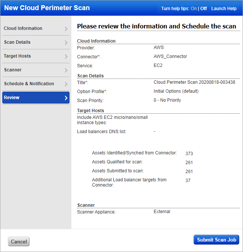This screenshot has width=243, height=252.
Task: Click the chevron beside Scanner
Action: coord(66,70)
